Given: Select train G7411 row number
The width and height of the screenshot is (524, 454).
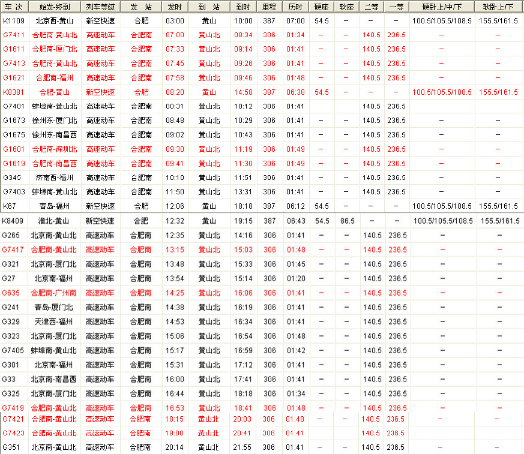Looking at the screenshot, I should pos(14,35).
